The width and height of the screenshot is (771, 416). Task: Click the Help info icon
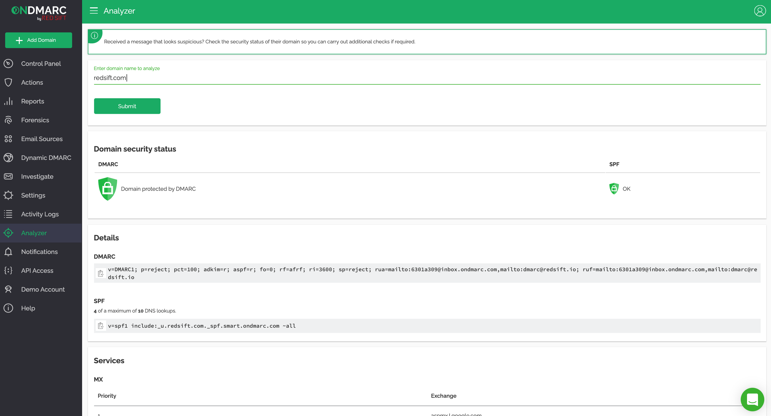[x=8, y=308]
